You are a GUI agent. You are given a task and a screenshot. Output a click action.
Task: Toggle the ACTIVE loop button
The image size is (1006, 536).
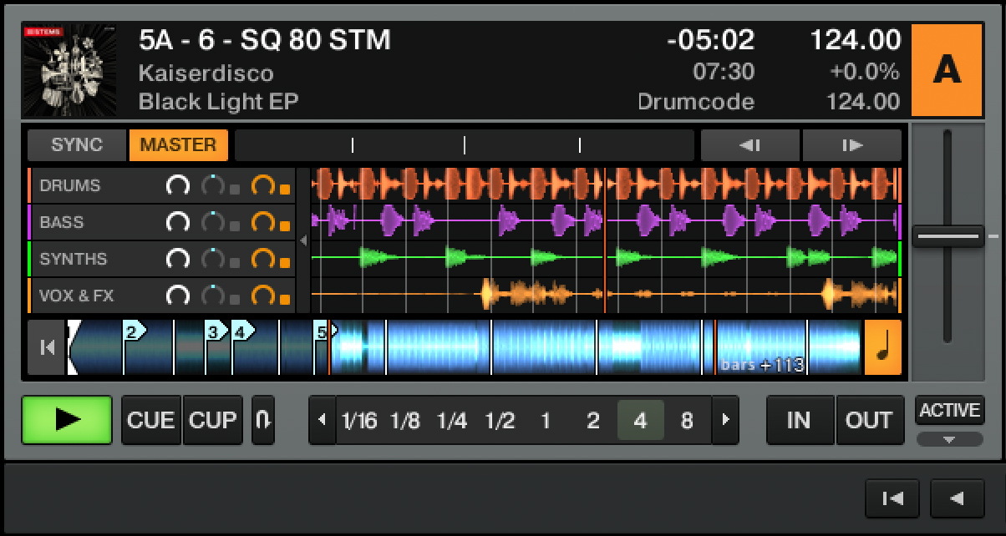[950, 410]
